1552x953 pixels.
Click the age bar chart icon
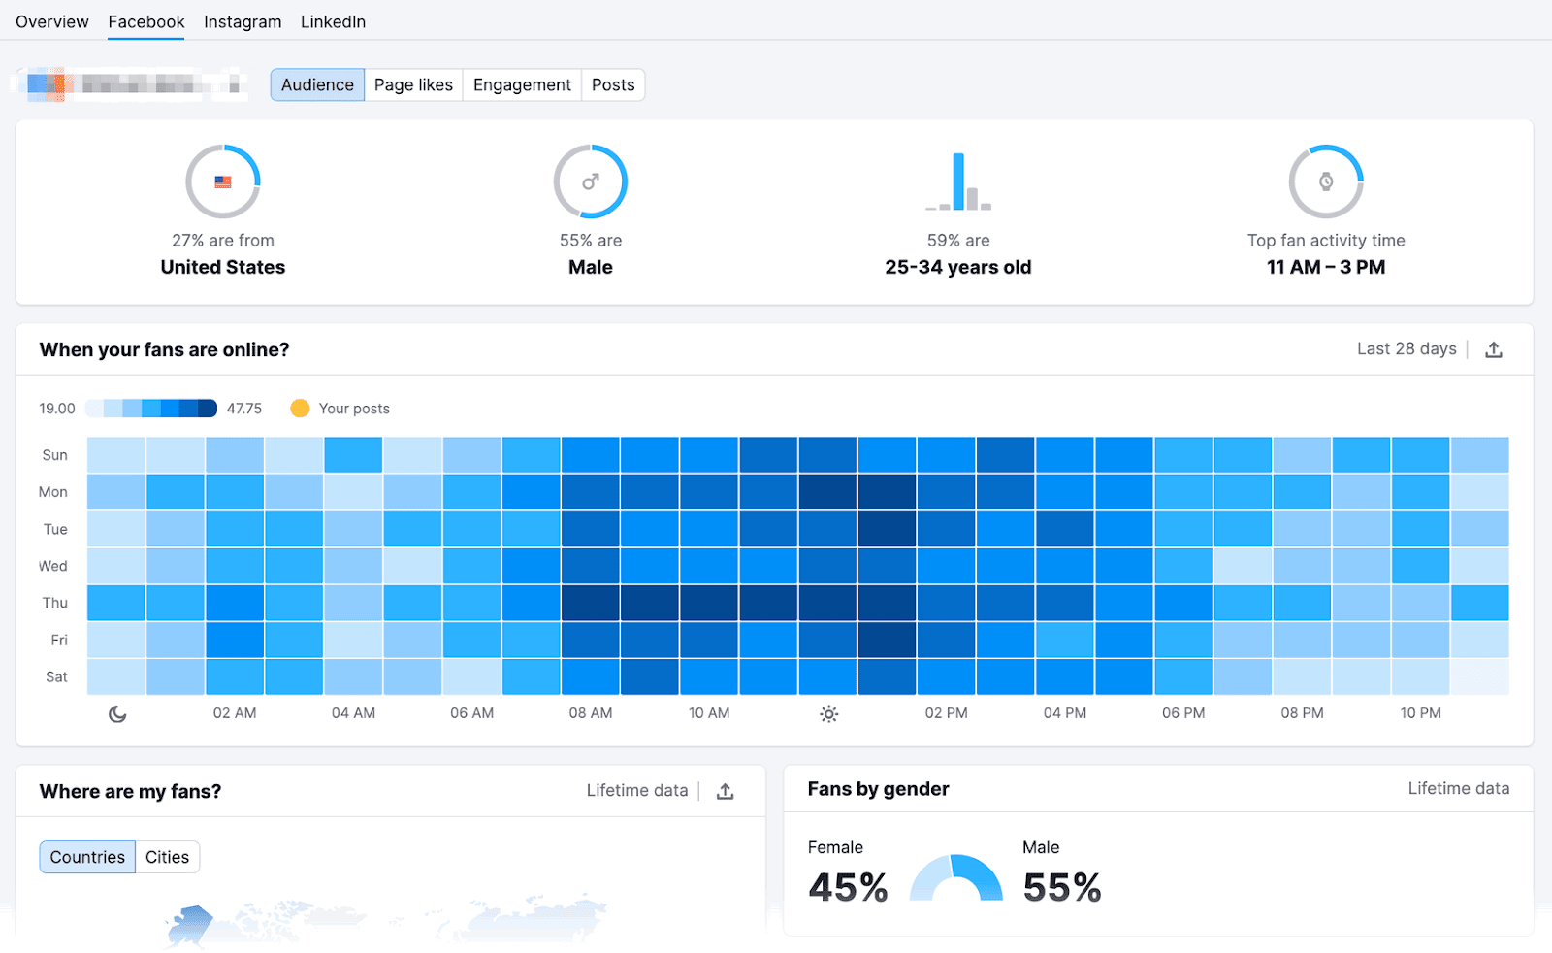pyautogui.click(x=958, y=180)
